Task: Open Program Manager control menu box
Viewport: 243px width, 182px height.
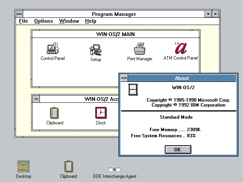Action: point(19,14)
